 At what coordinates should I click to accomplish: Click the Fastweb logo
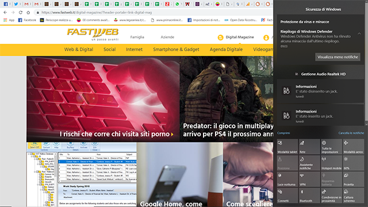click(x=93, y=34)
